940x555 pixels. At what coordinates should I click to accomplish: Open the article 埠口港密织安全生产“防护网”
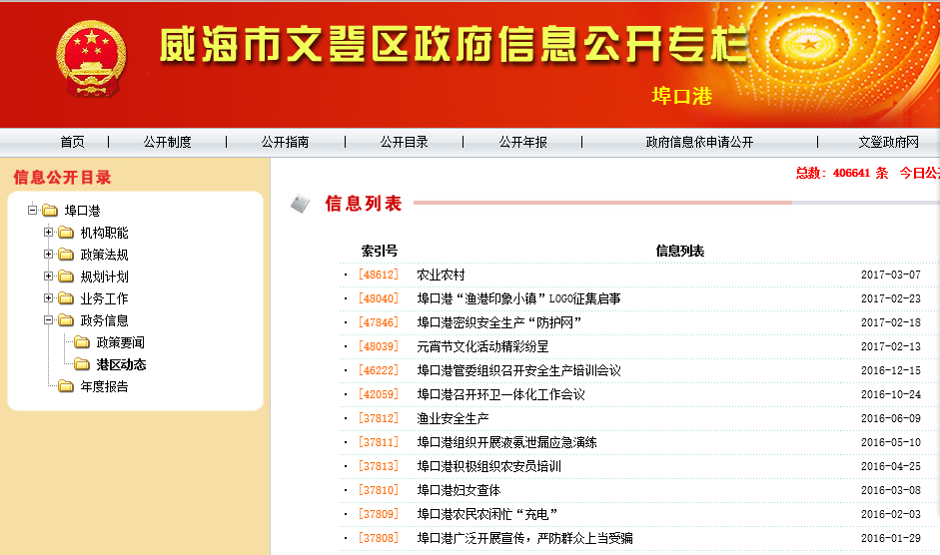click(498, 322)
